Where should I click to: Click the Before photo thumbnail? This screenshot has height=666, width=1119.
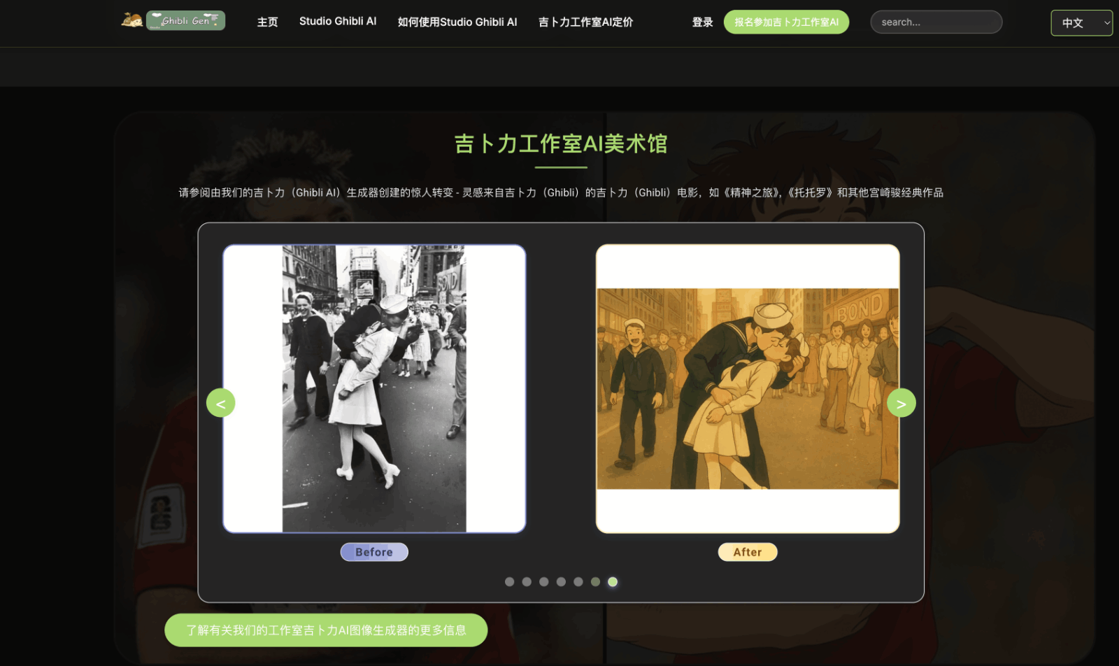(374, 389)
